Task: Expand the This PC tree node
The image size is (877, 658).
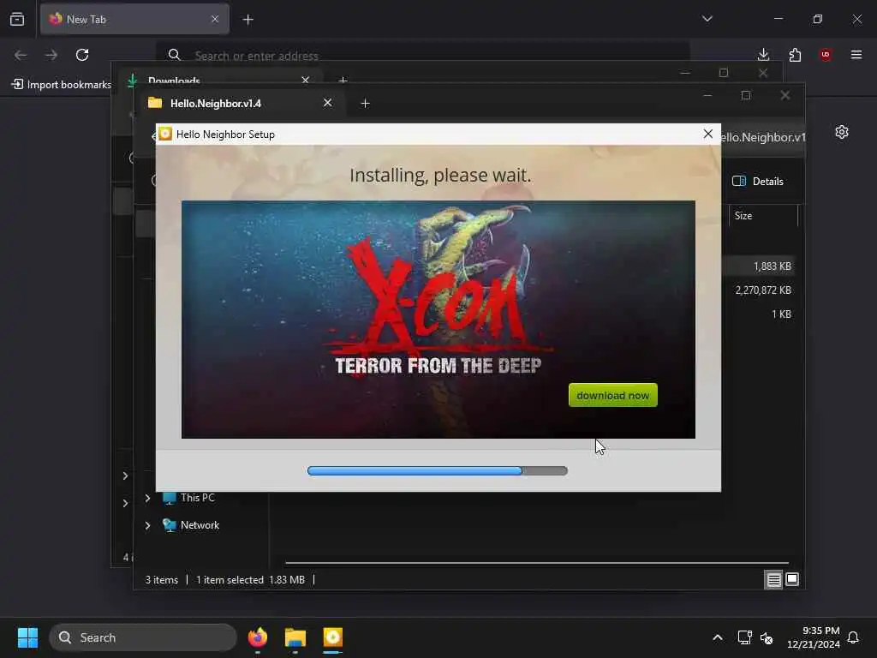Action: coord(147,498)
